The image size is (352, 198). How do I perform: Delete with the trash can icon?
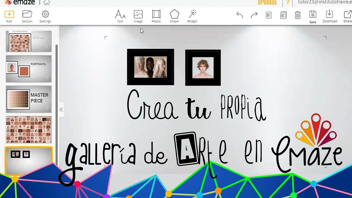click(298, 15)
